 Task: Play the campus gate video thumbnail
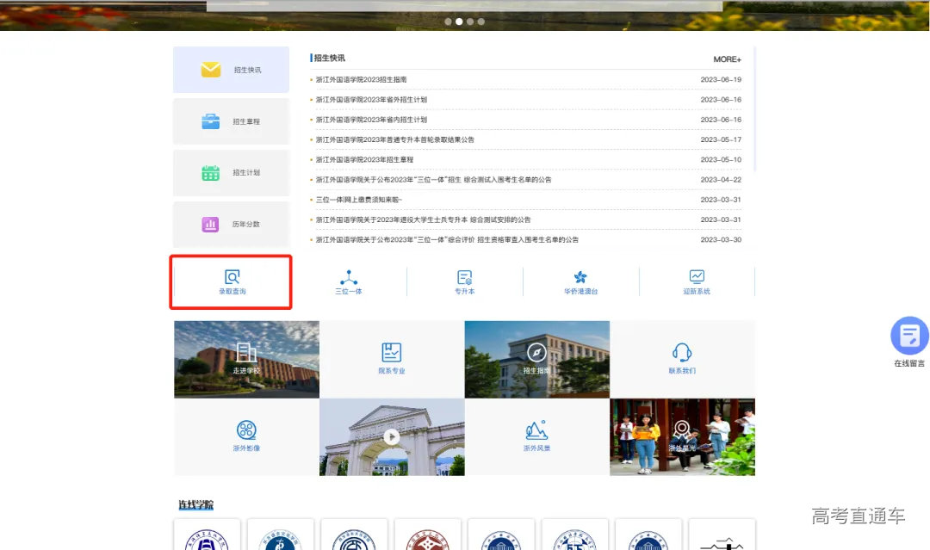(x=392, y=436)
